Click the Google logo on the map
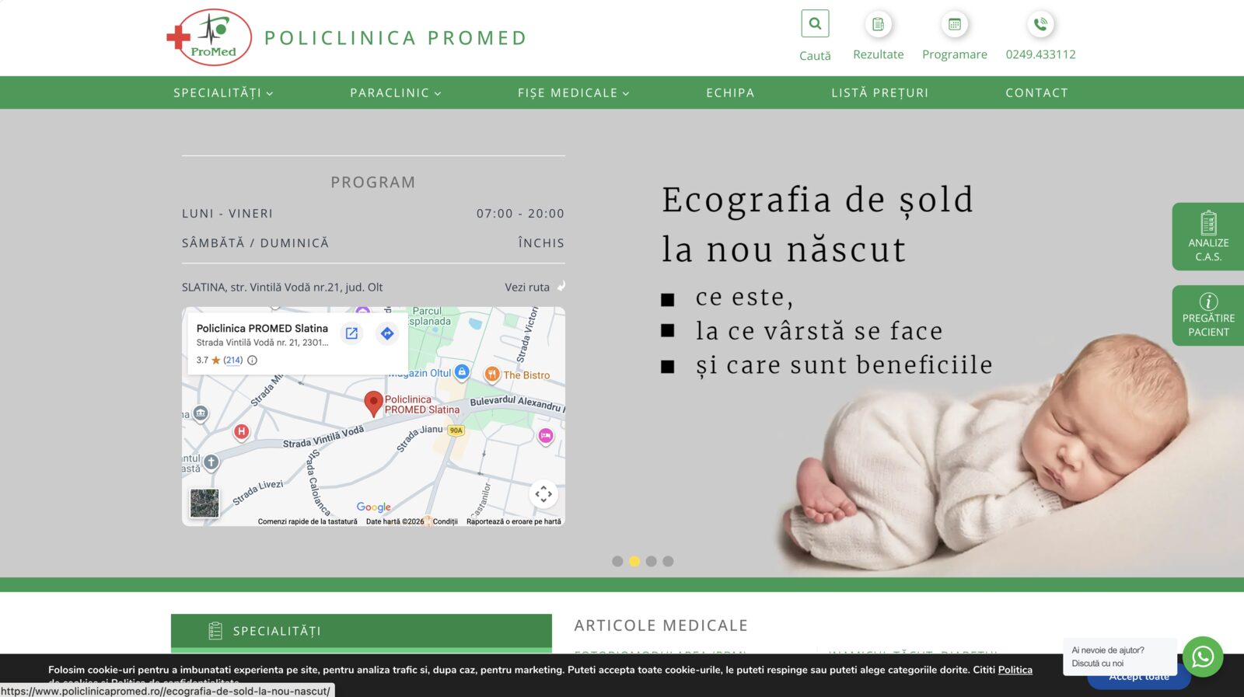Viewport: 1244px width, 697px height. (374, 507)
